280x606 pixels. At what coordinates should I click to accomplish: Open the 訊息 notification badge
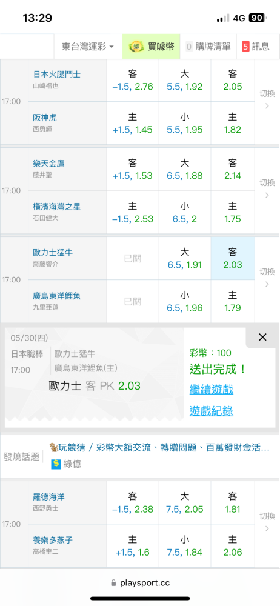pos(245,47)
